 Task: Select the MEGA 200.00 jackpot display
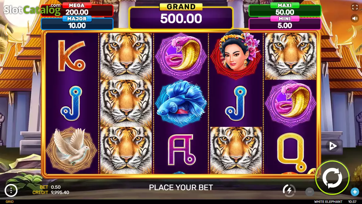click(77, 10)
